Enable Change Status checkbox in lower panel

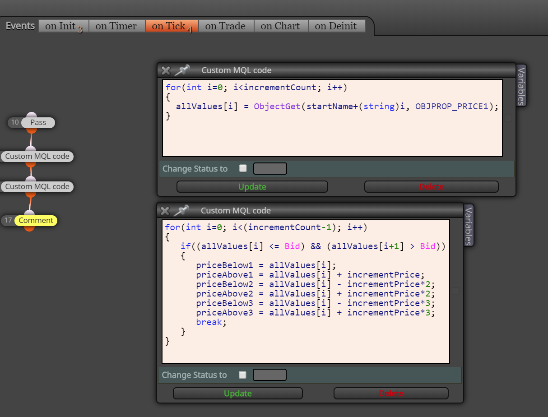[242, 375]
